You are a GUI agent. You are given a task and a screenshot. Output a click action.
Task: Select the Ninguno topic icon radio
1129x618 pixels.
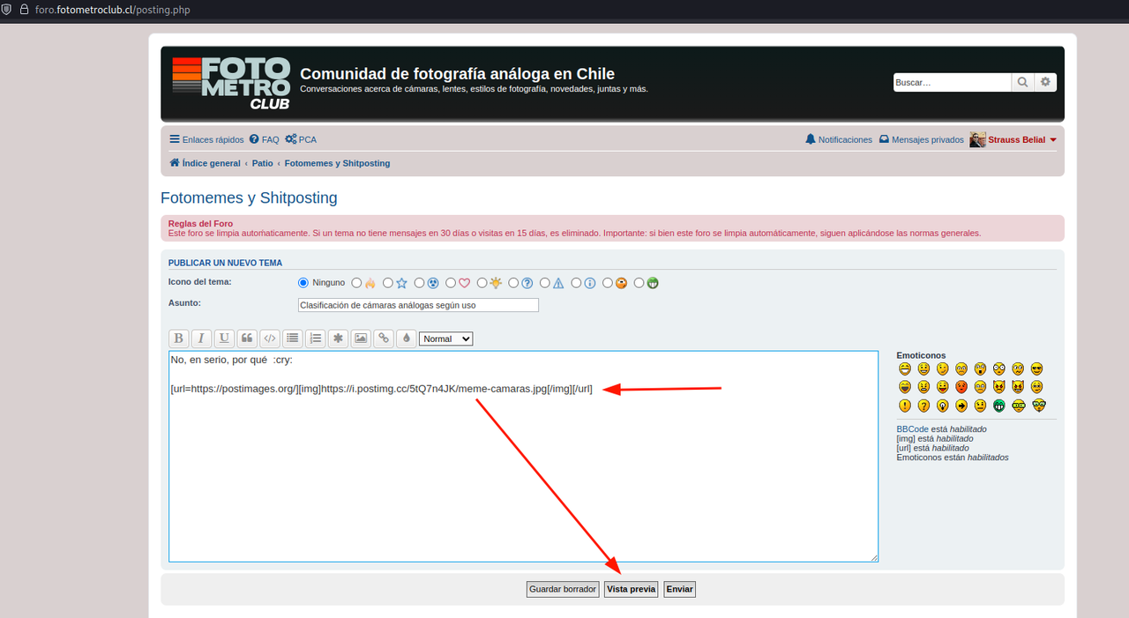[303, 283]
